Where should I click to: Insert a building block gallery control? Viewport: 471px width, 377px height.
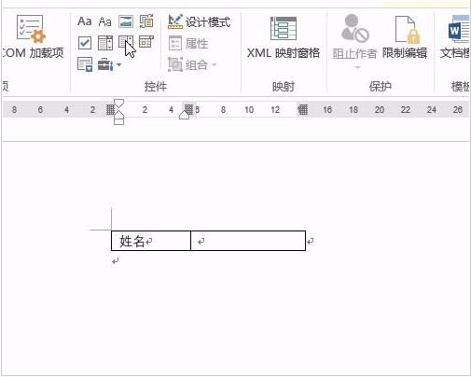tap(146, 21)
